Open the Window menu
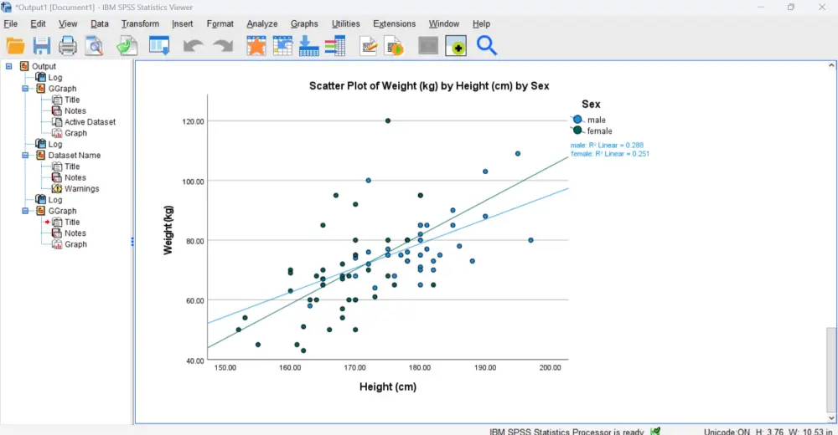Viewport: 838px width, 435px height. point(443,24)
